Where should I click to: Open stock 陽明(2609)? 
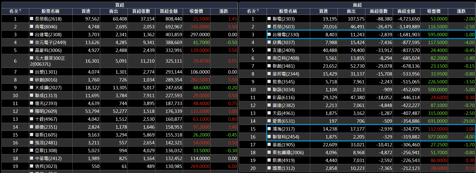click(x=46, y=111)
